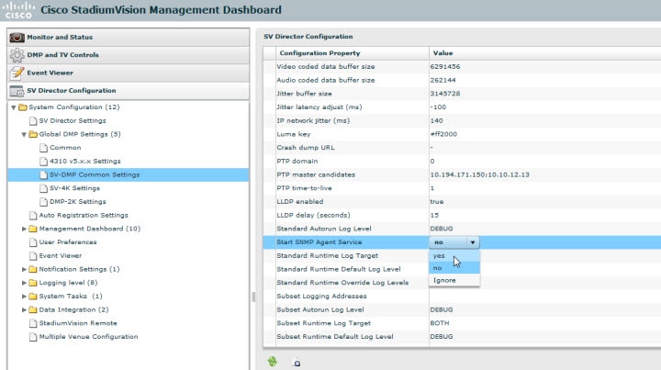Viewport: 661px width, 370px height.
Task: Sort by the Value column header
Action: point(544,53)
